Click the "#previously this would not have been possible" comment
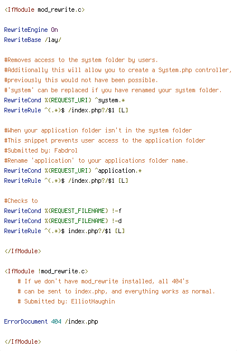 point(81,80)
